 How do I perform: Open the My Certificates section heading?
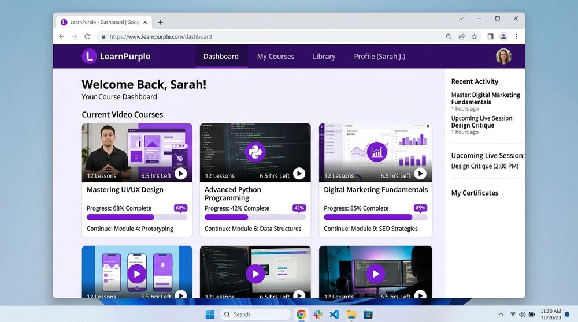(475, 193)
